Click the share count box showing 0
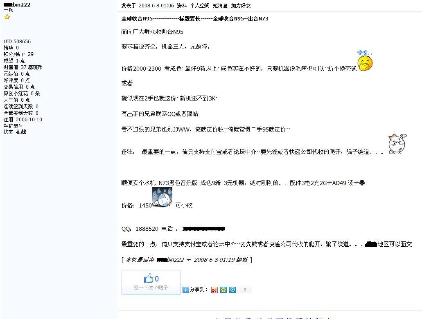 click(245, 290)
